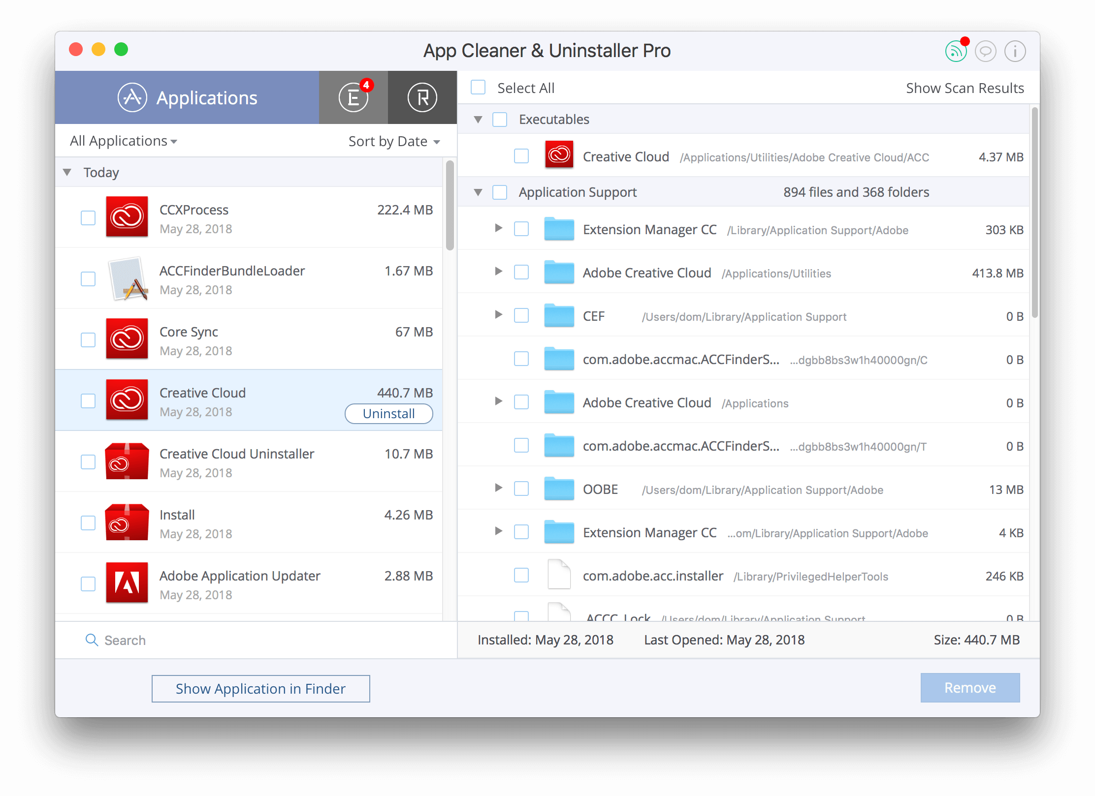Toggle the Select All checkbox
Image resolution: width=1095 pixels, height=796 pixels.
(480, 88)
